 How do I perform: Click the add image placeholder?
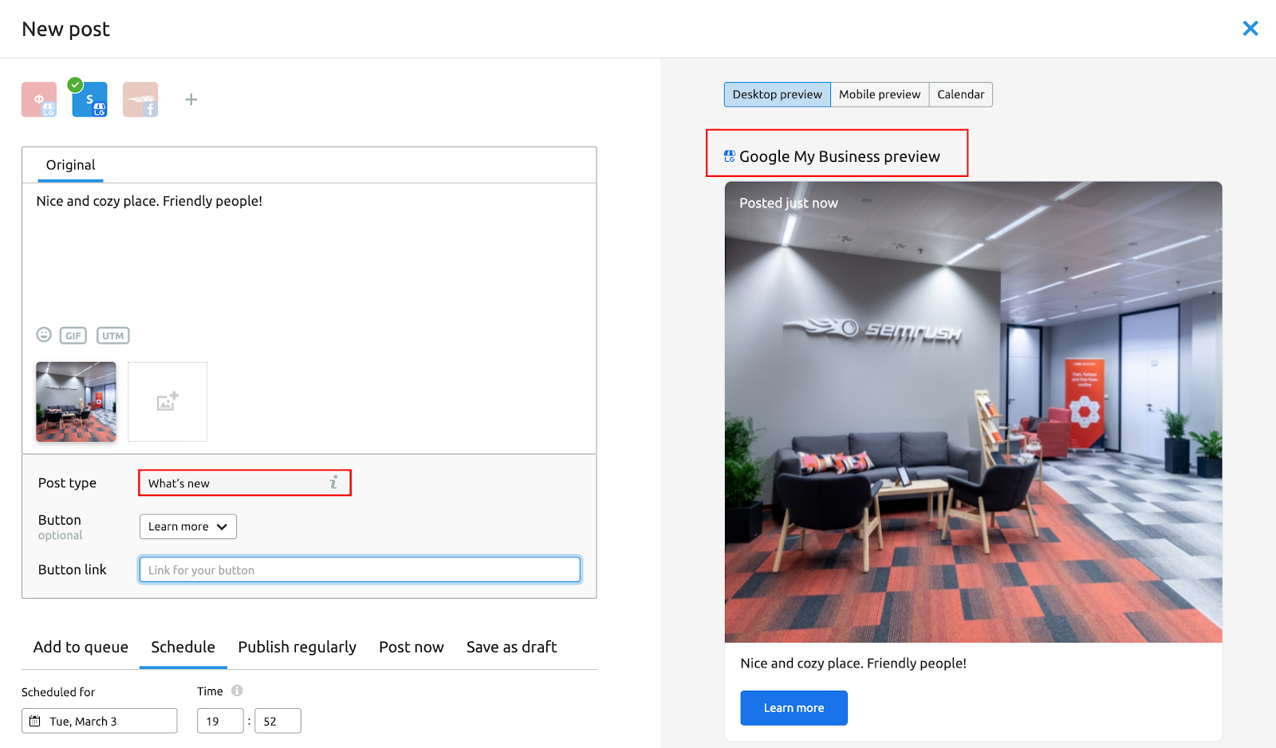click(167, 402)
